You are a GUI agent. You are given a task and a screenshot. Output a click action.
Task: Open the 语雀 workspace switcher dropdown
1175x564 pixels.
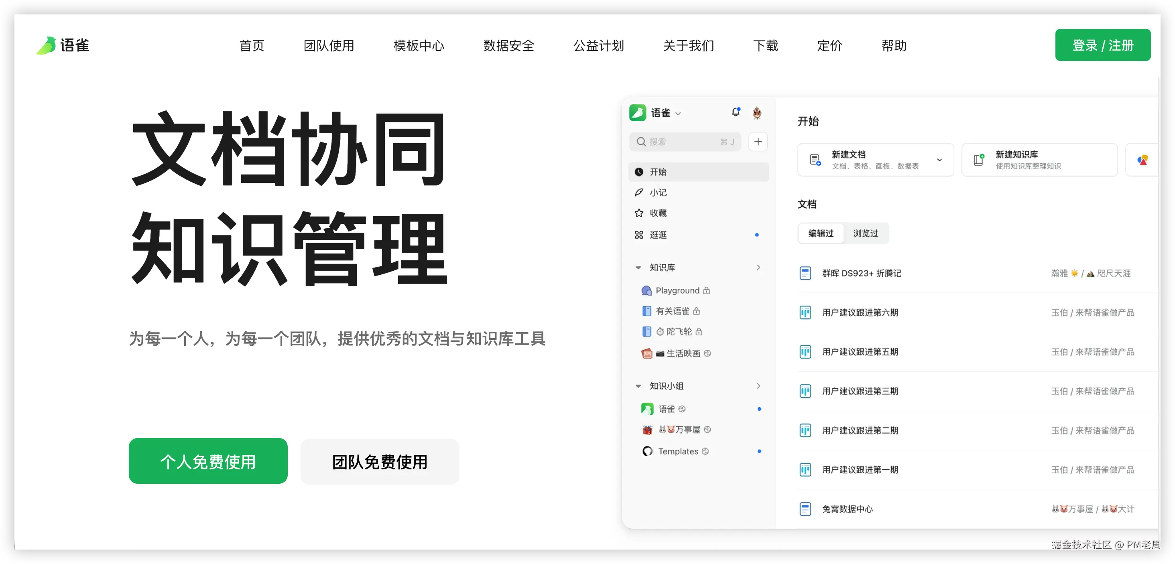click(x=679, y=113)
